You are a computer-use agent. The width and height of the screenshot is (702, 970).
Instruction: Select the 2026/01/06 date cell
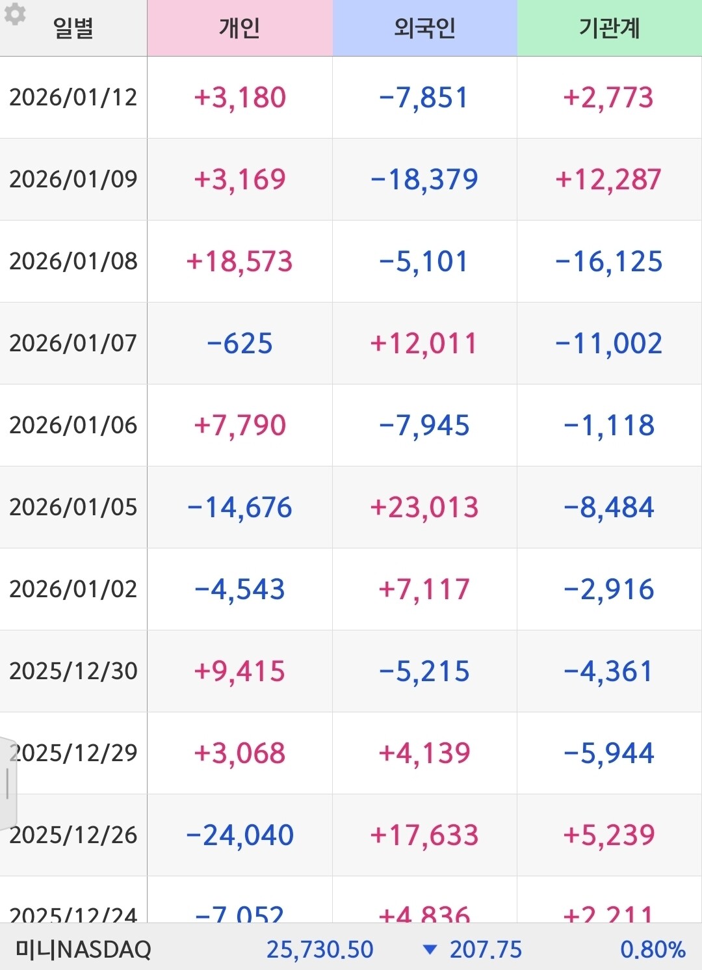(73, 425)
